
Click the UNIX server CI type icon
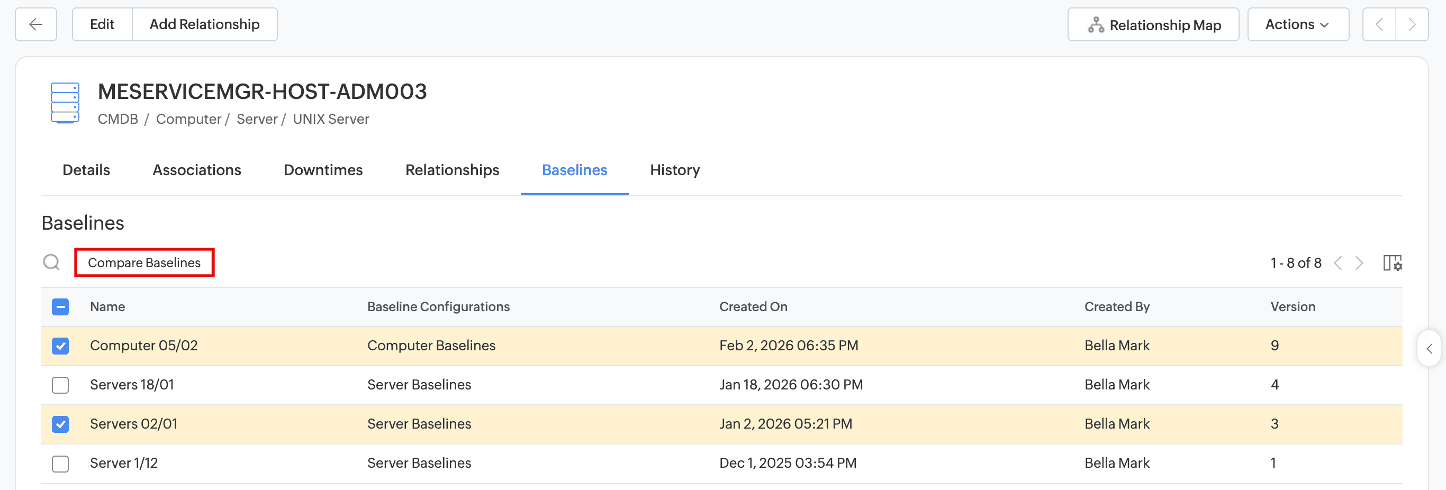(65, 103)
